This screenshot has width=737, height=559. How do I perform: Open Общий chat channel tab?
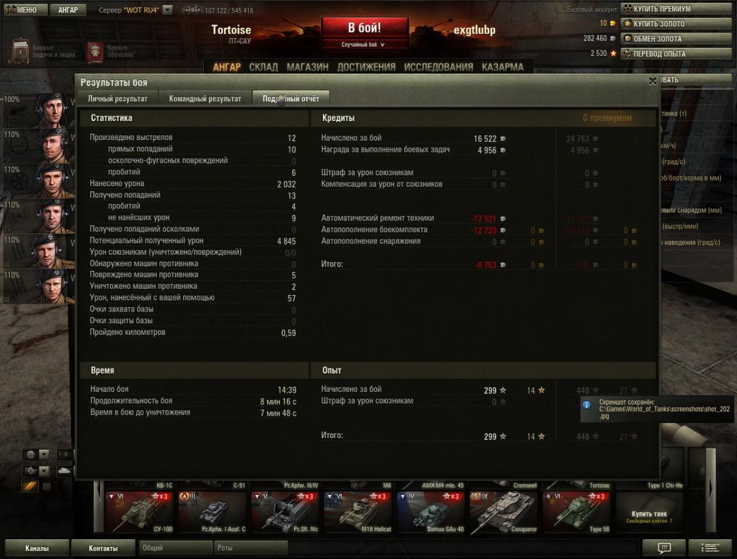coord(175,548)
